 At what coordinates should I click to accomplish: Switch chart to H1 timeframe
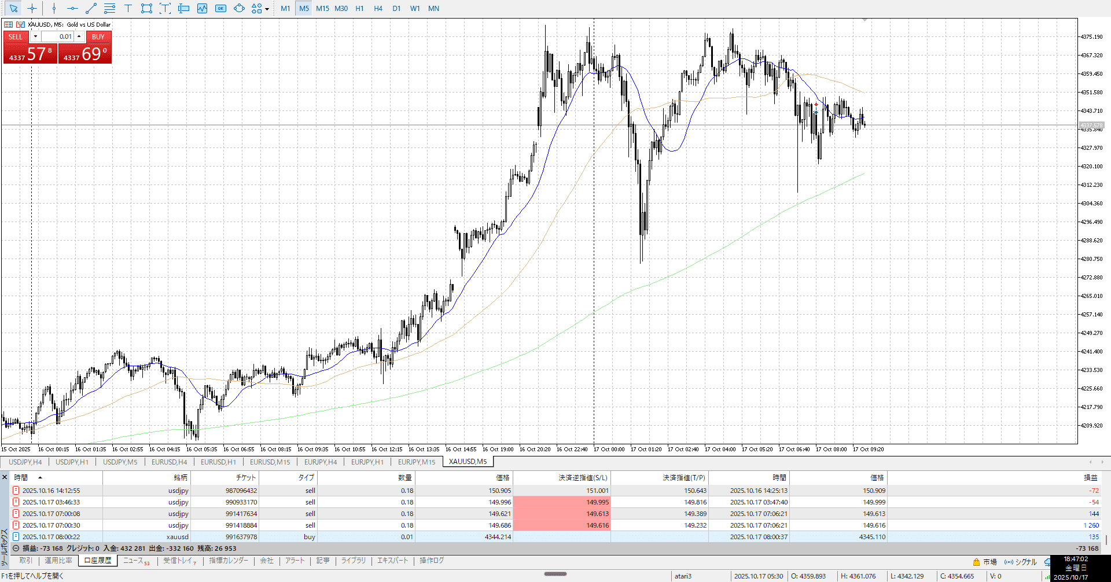coord(359,8)
